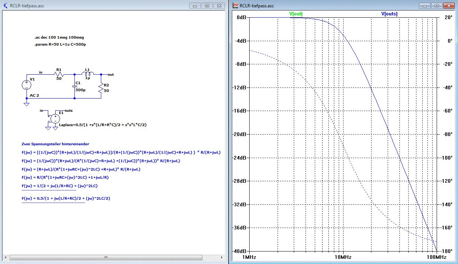458x264 pixels.
Task: Click the Laplace expression text
Action: pyautogui.click(x=103, y=125)
